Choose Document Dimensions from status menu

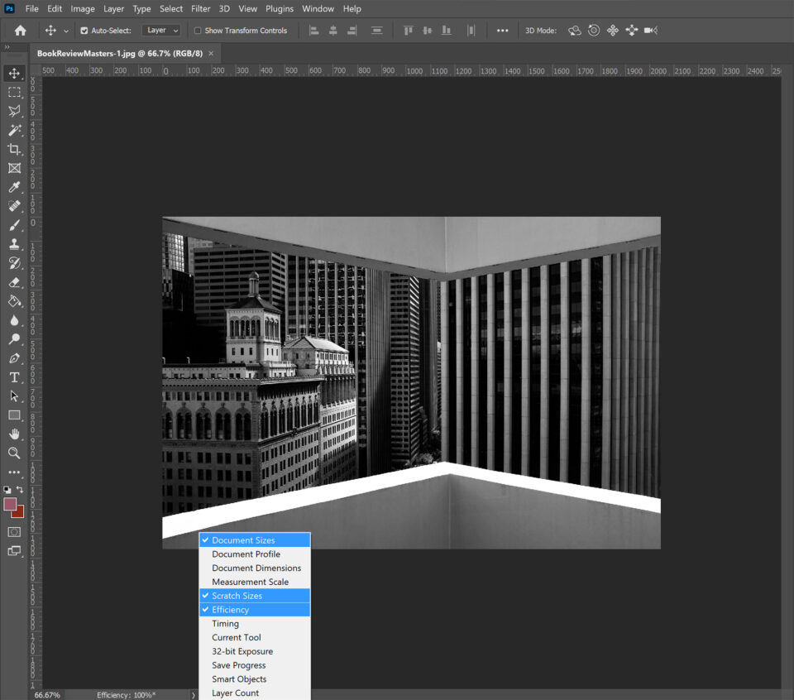coord(256,568)
